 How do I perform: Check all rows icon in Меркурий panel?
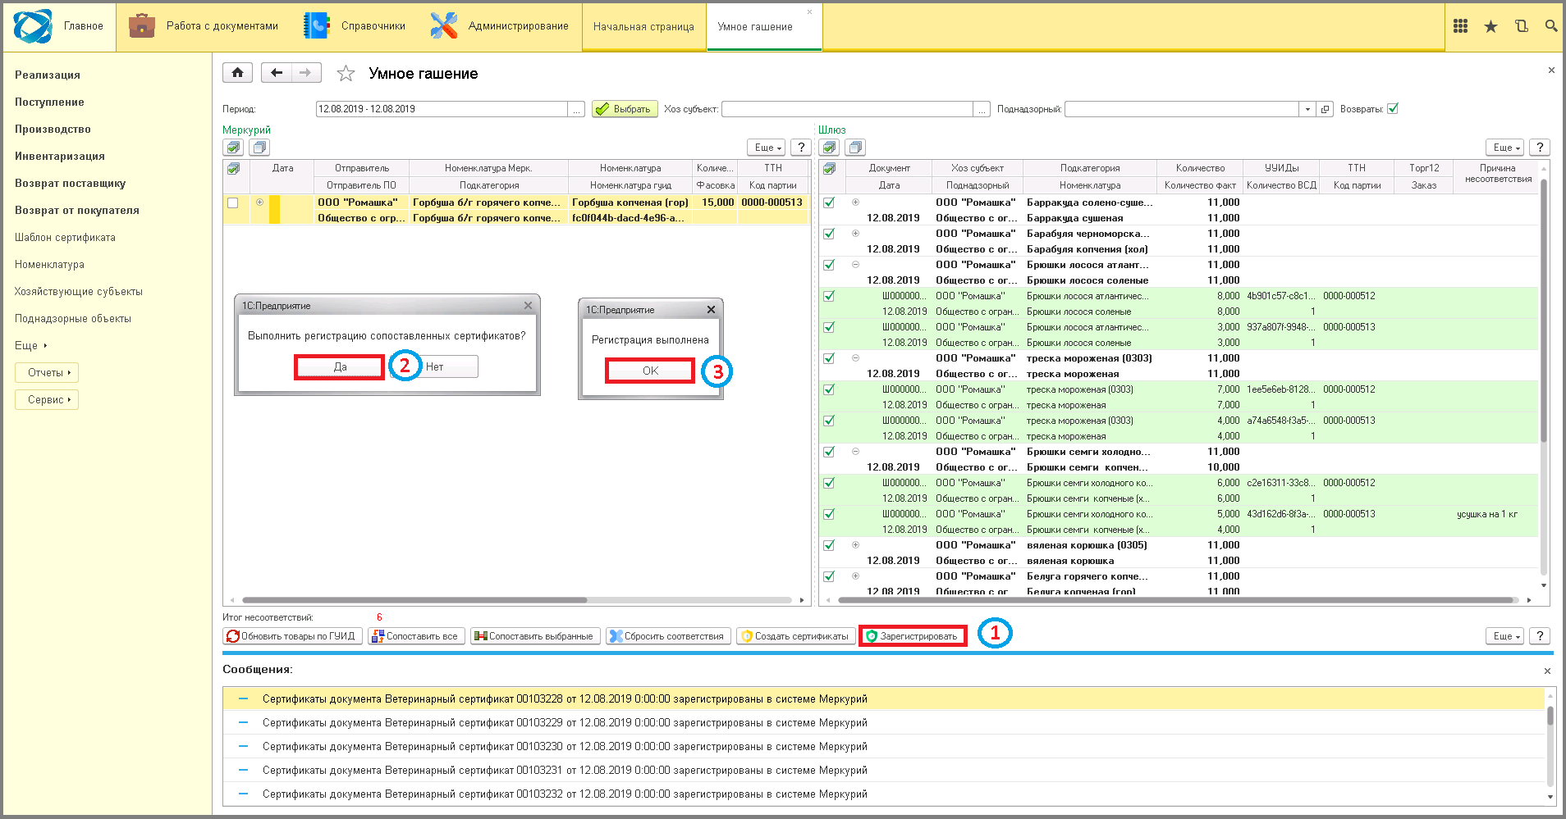click(x=233, y=148)
